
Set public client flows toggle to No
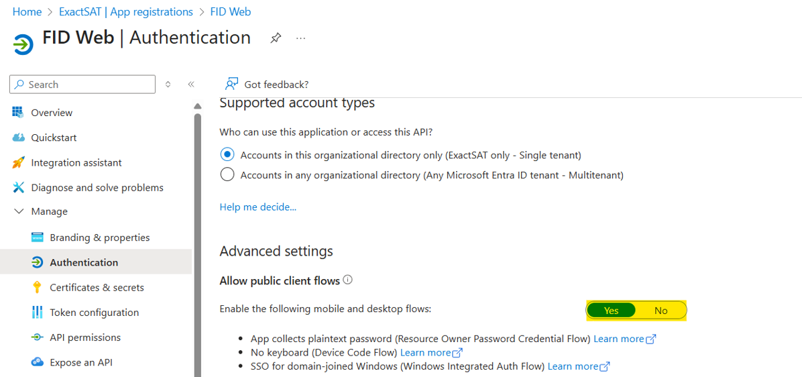(661, 311)
